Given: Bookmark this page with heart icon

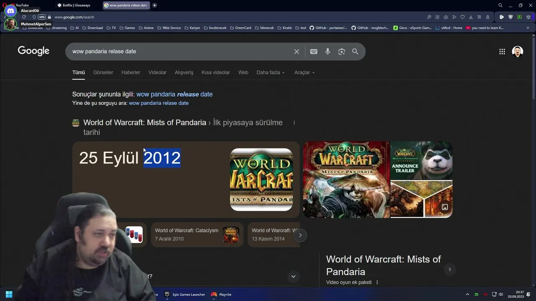Looking at the screenshot, I should click(x=462, y=17).
